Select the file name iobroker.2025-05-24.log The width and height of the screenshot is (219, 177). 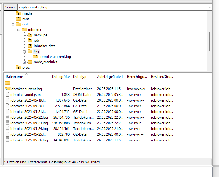pyautogui.click(x=29, y=129)
